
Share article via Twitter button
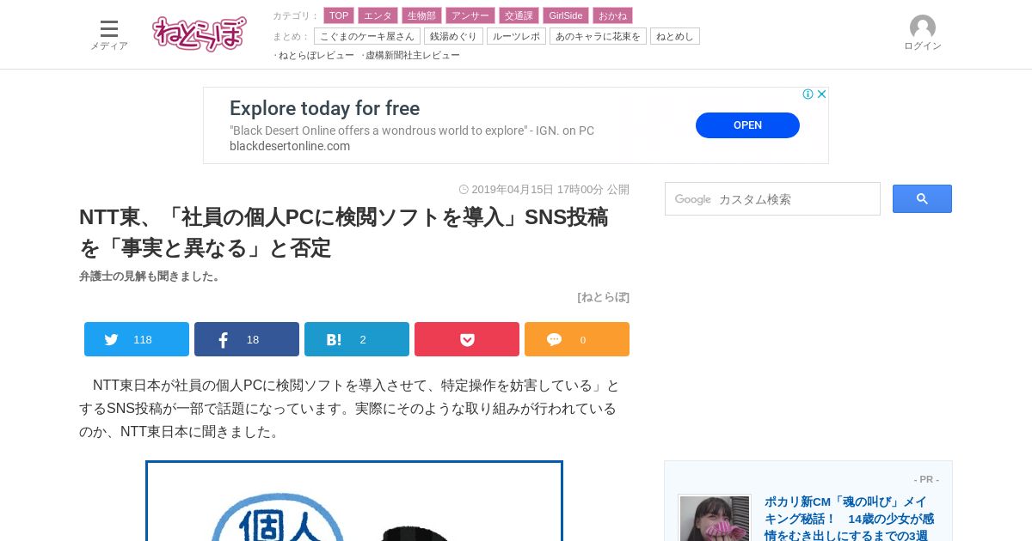(137, 339)
